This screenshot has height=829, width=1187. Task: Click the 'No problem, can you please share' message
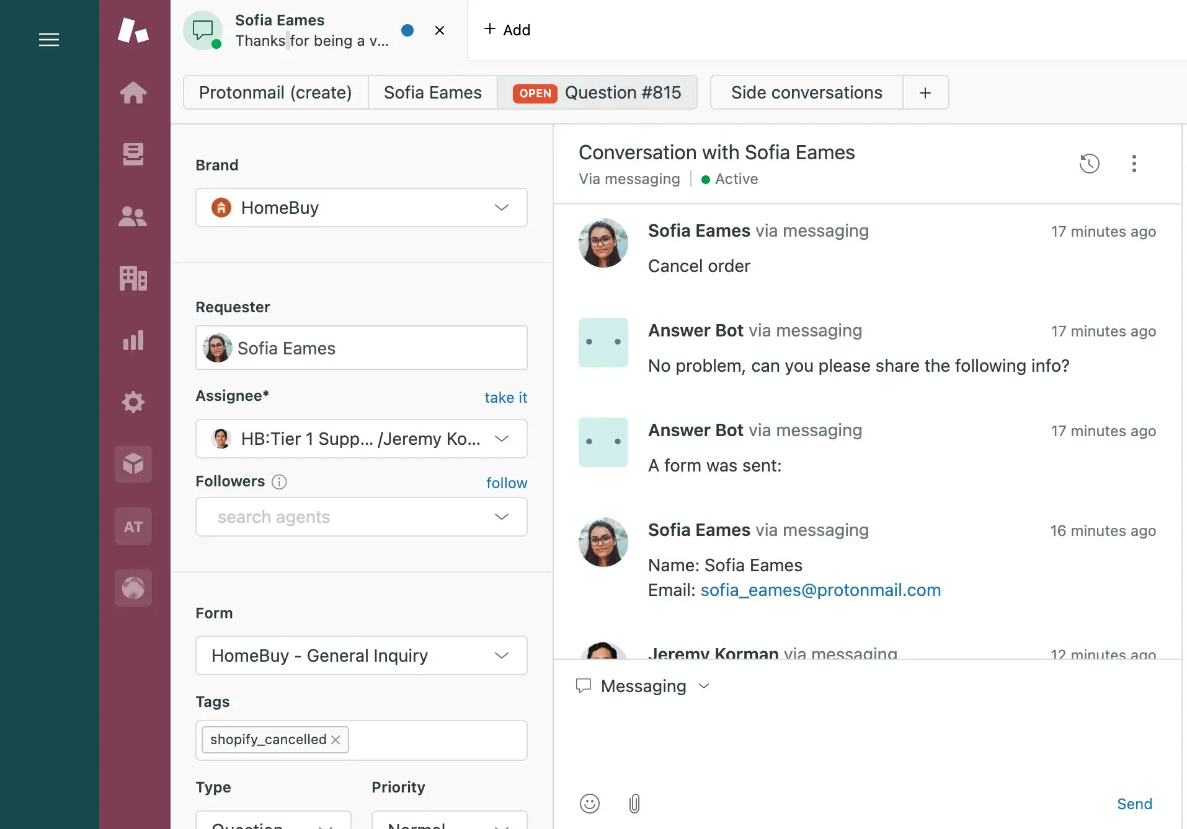[859, 366]
